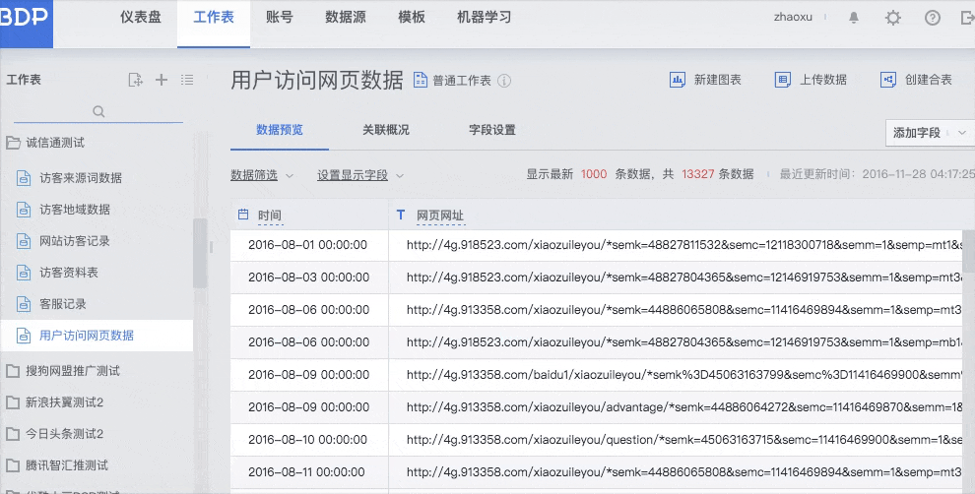Click the 新建图表 button label

(x=718, y=80)
